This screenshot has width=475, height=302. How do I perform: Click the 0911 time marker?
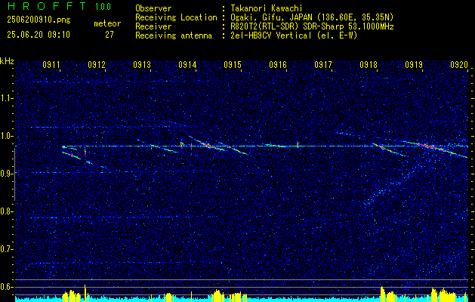pyautogui.click(x=51, y=64)
